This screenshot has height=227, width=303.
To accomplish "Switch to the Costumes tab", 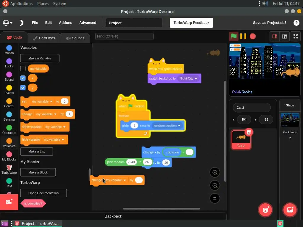I will 44,38.
